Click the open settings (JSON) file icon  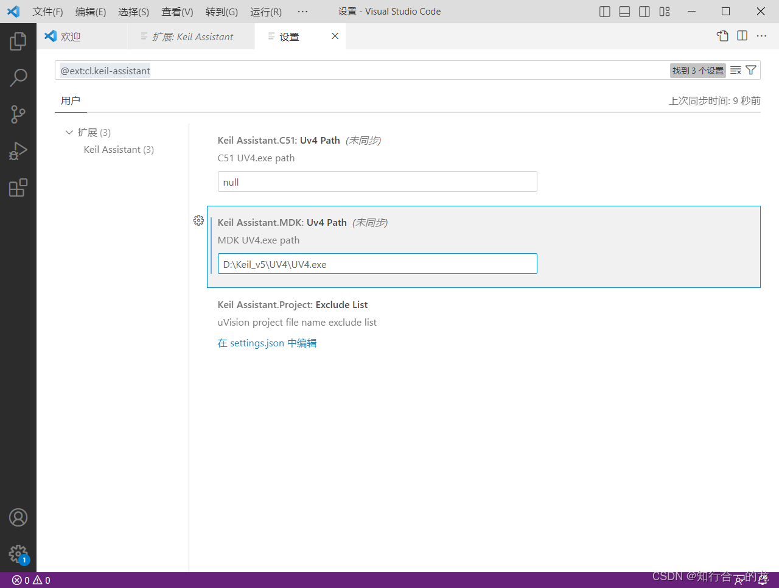point(722,36)
